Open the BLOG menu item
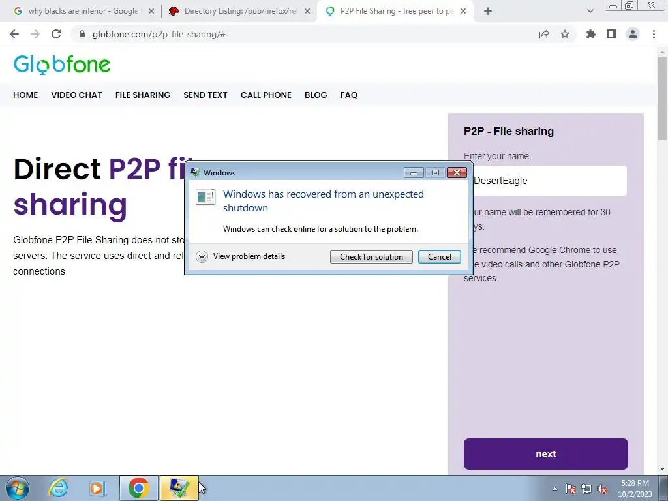 pyautogui.click(x=316, y=95)
